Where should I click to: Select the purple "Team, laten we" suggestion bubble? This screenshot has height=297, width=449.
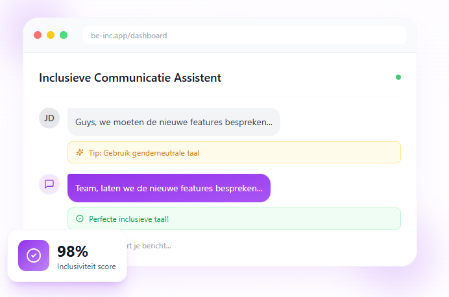[169, 188]
